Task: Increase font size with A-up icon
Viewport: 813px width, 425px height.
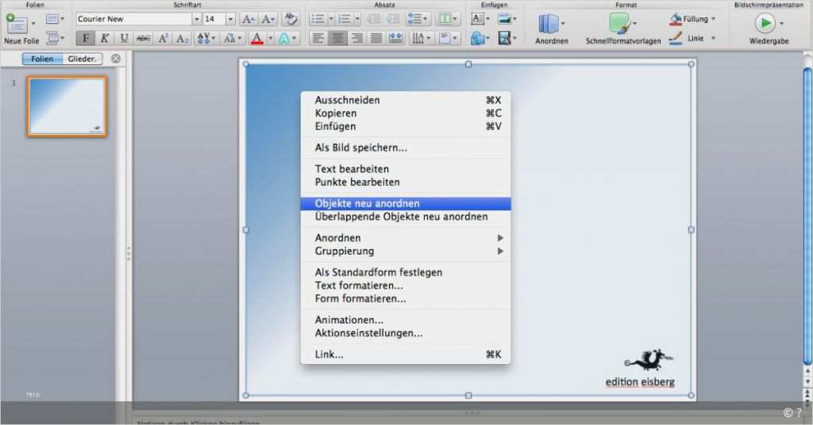Action: point(249,19)
